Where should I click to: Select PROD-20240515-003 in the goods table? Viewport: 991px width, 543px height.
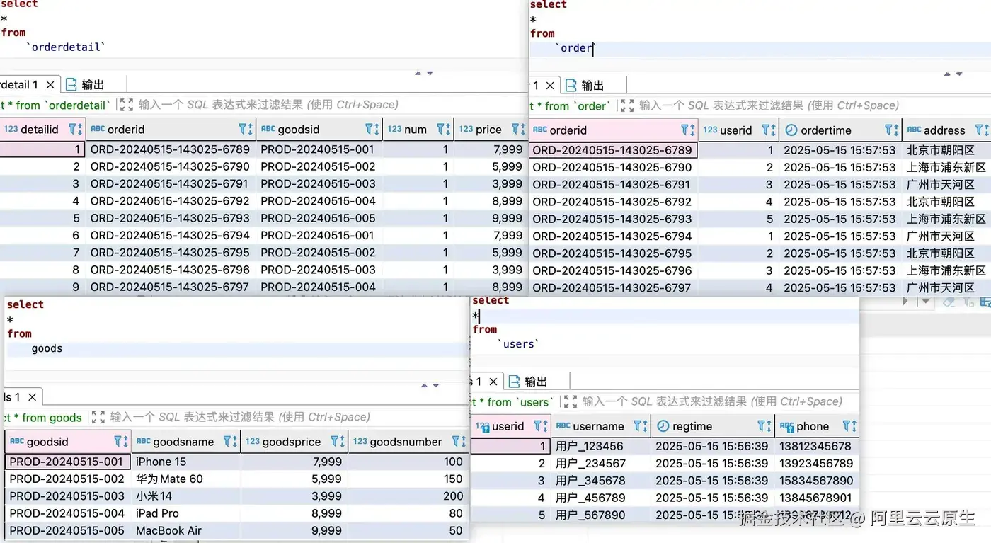click(67, 496)
